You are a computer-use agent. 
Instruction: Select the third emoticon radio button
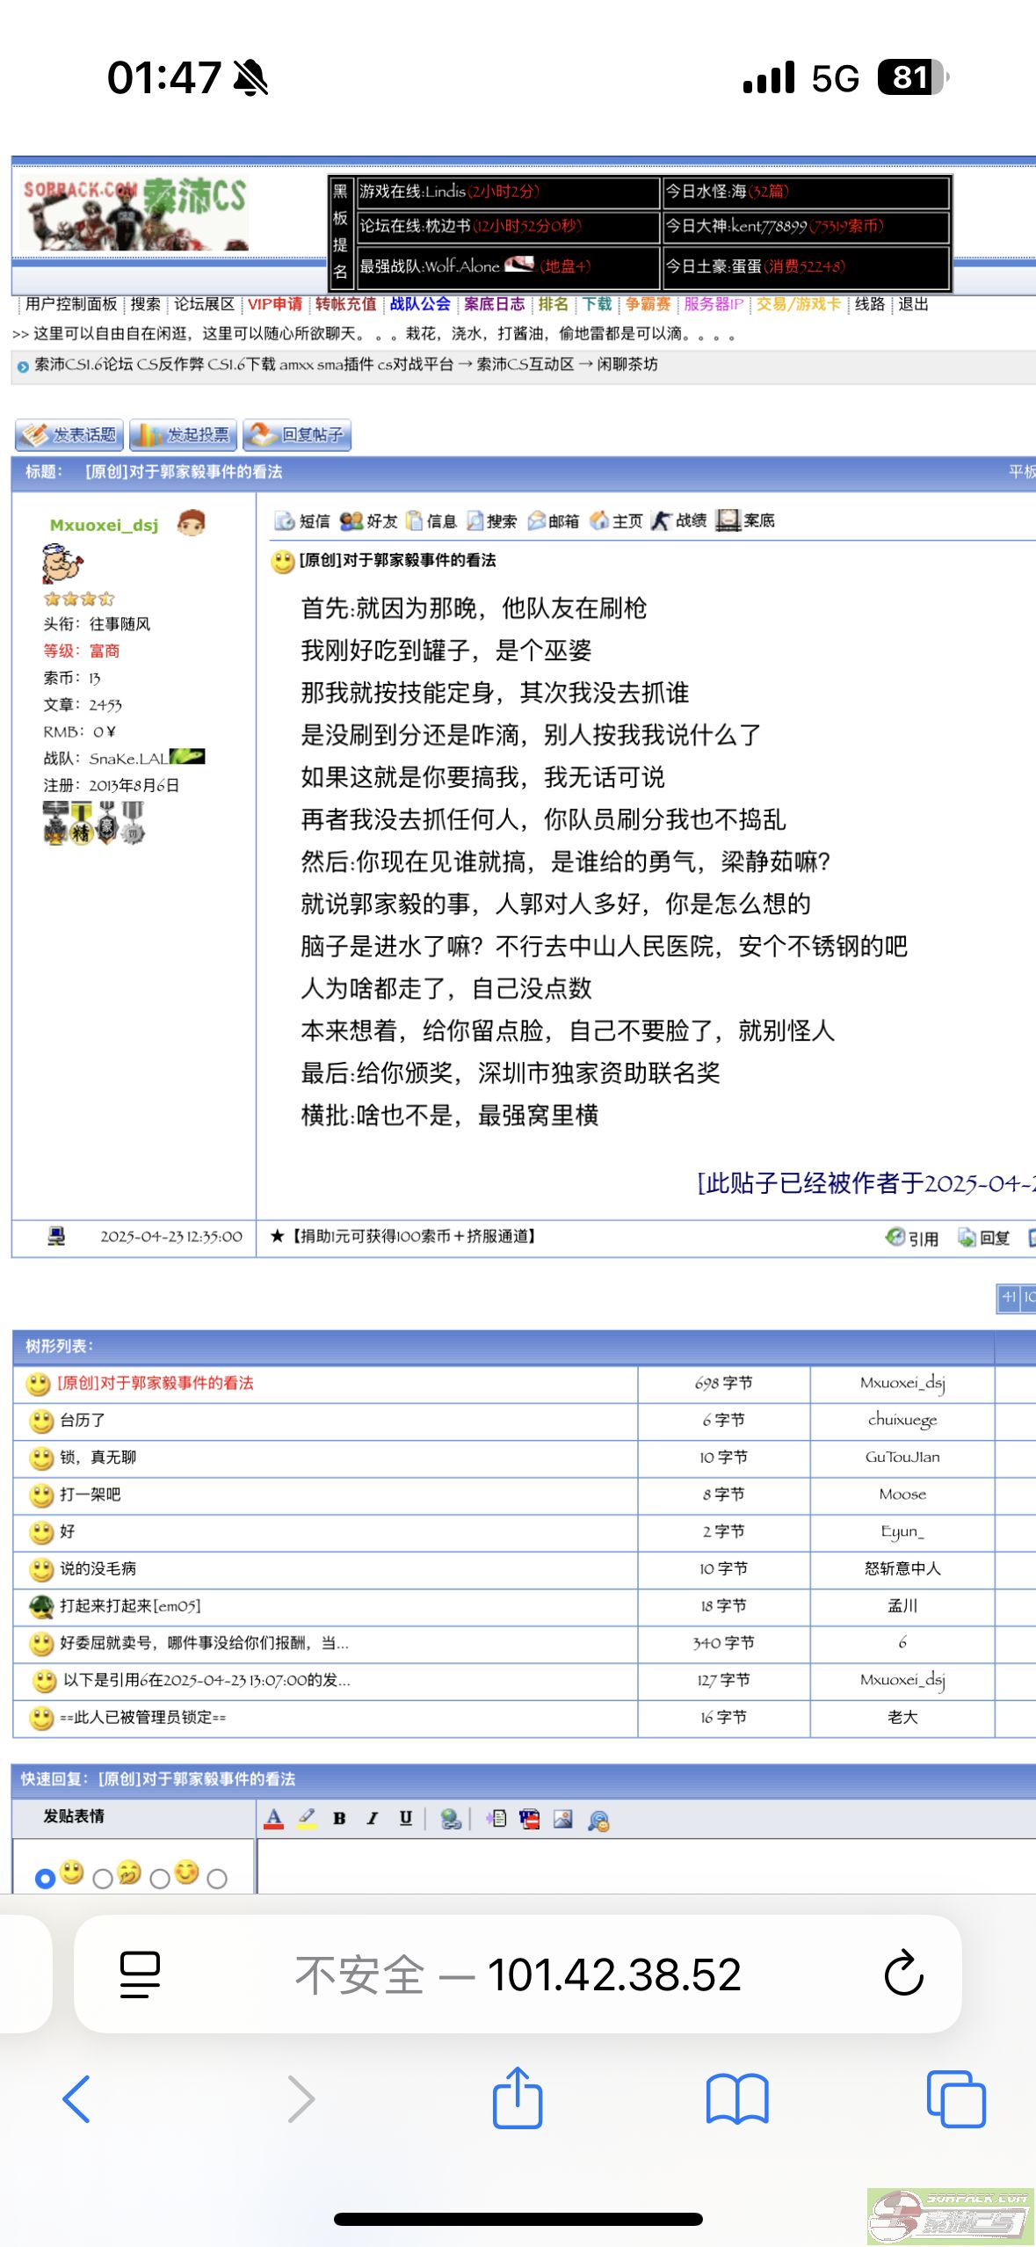(160, 1879)
